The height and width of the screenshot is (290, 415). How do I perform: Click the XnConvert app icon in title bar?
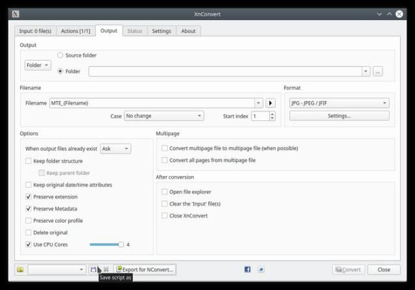tap(16, 14)
